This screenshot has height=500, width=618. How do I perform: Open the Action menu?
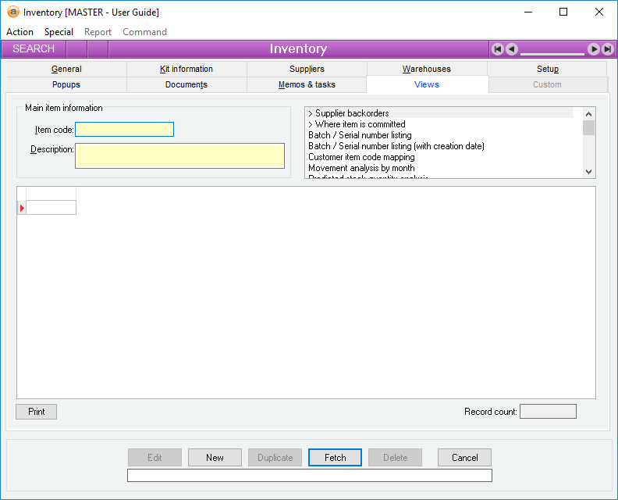click(20, 32)
